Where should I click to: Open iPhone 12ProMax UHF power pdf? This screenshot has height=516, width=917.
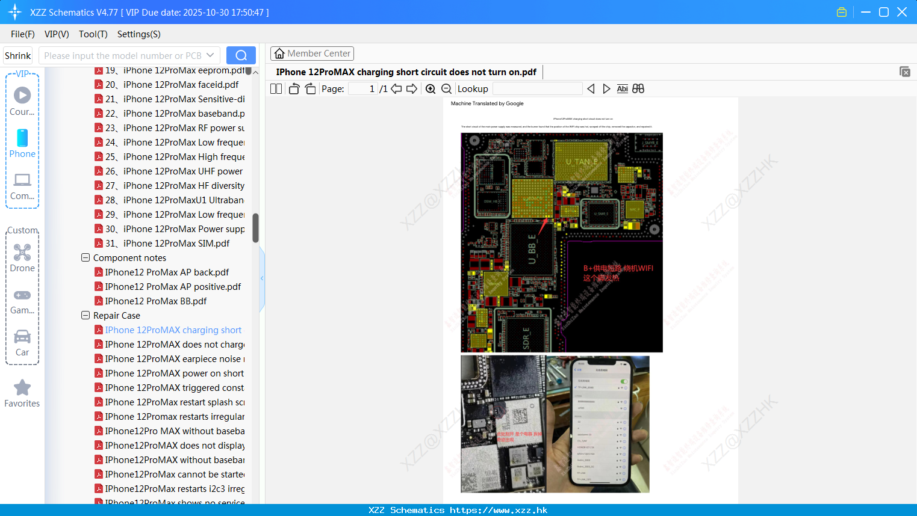(169, 171)
